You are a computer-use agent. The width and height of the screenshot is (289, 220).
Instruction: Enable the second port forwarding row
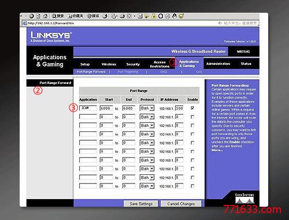(x=192, y=117)
